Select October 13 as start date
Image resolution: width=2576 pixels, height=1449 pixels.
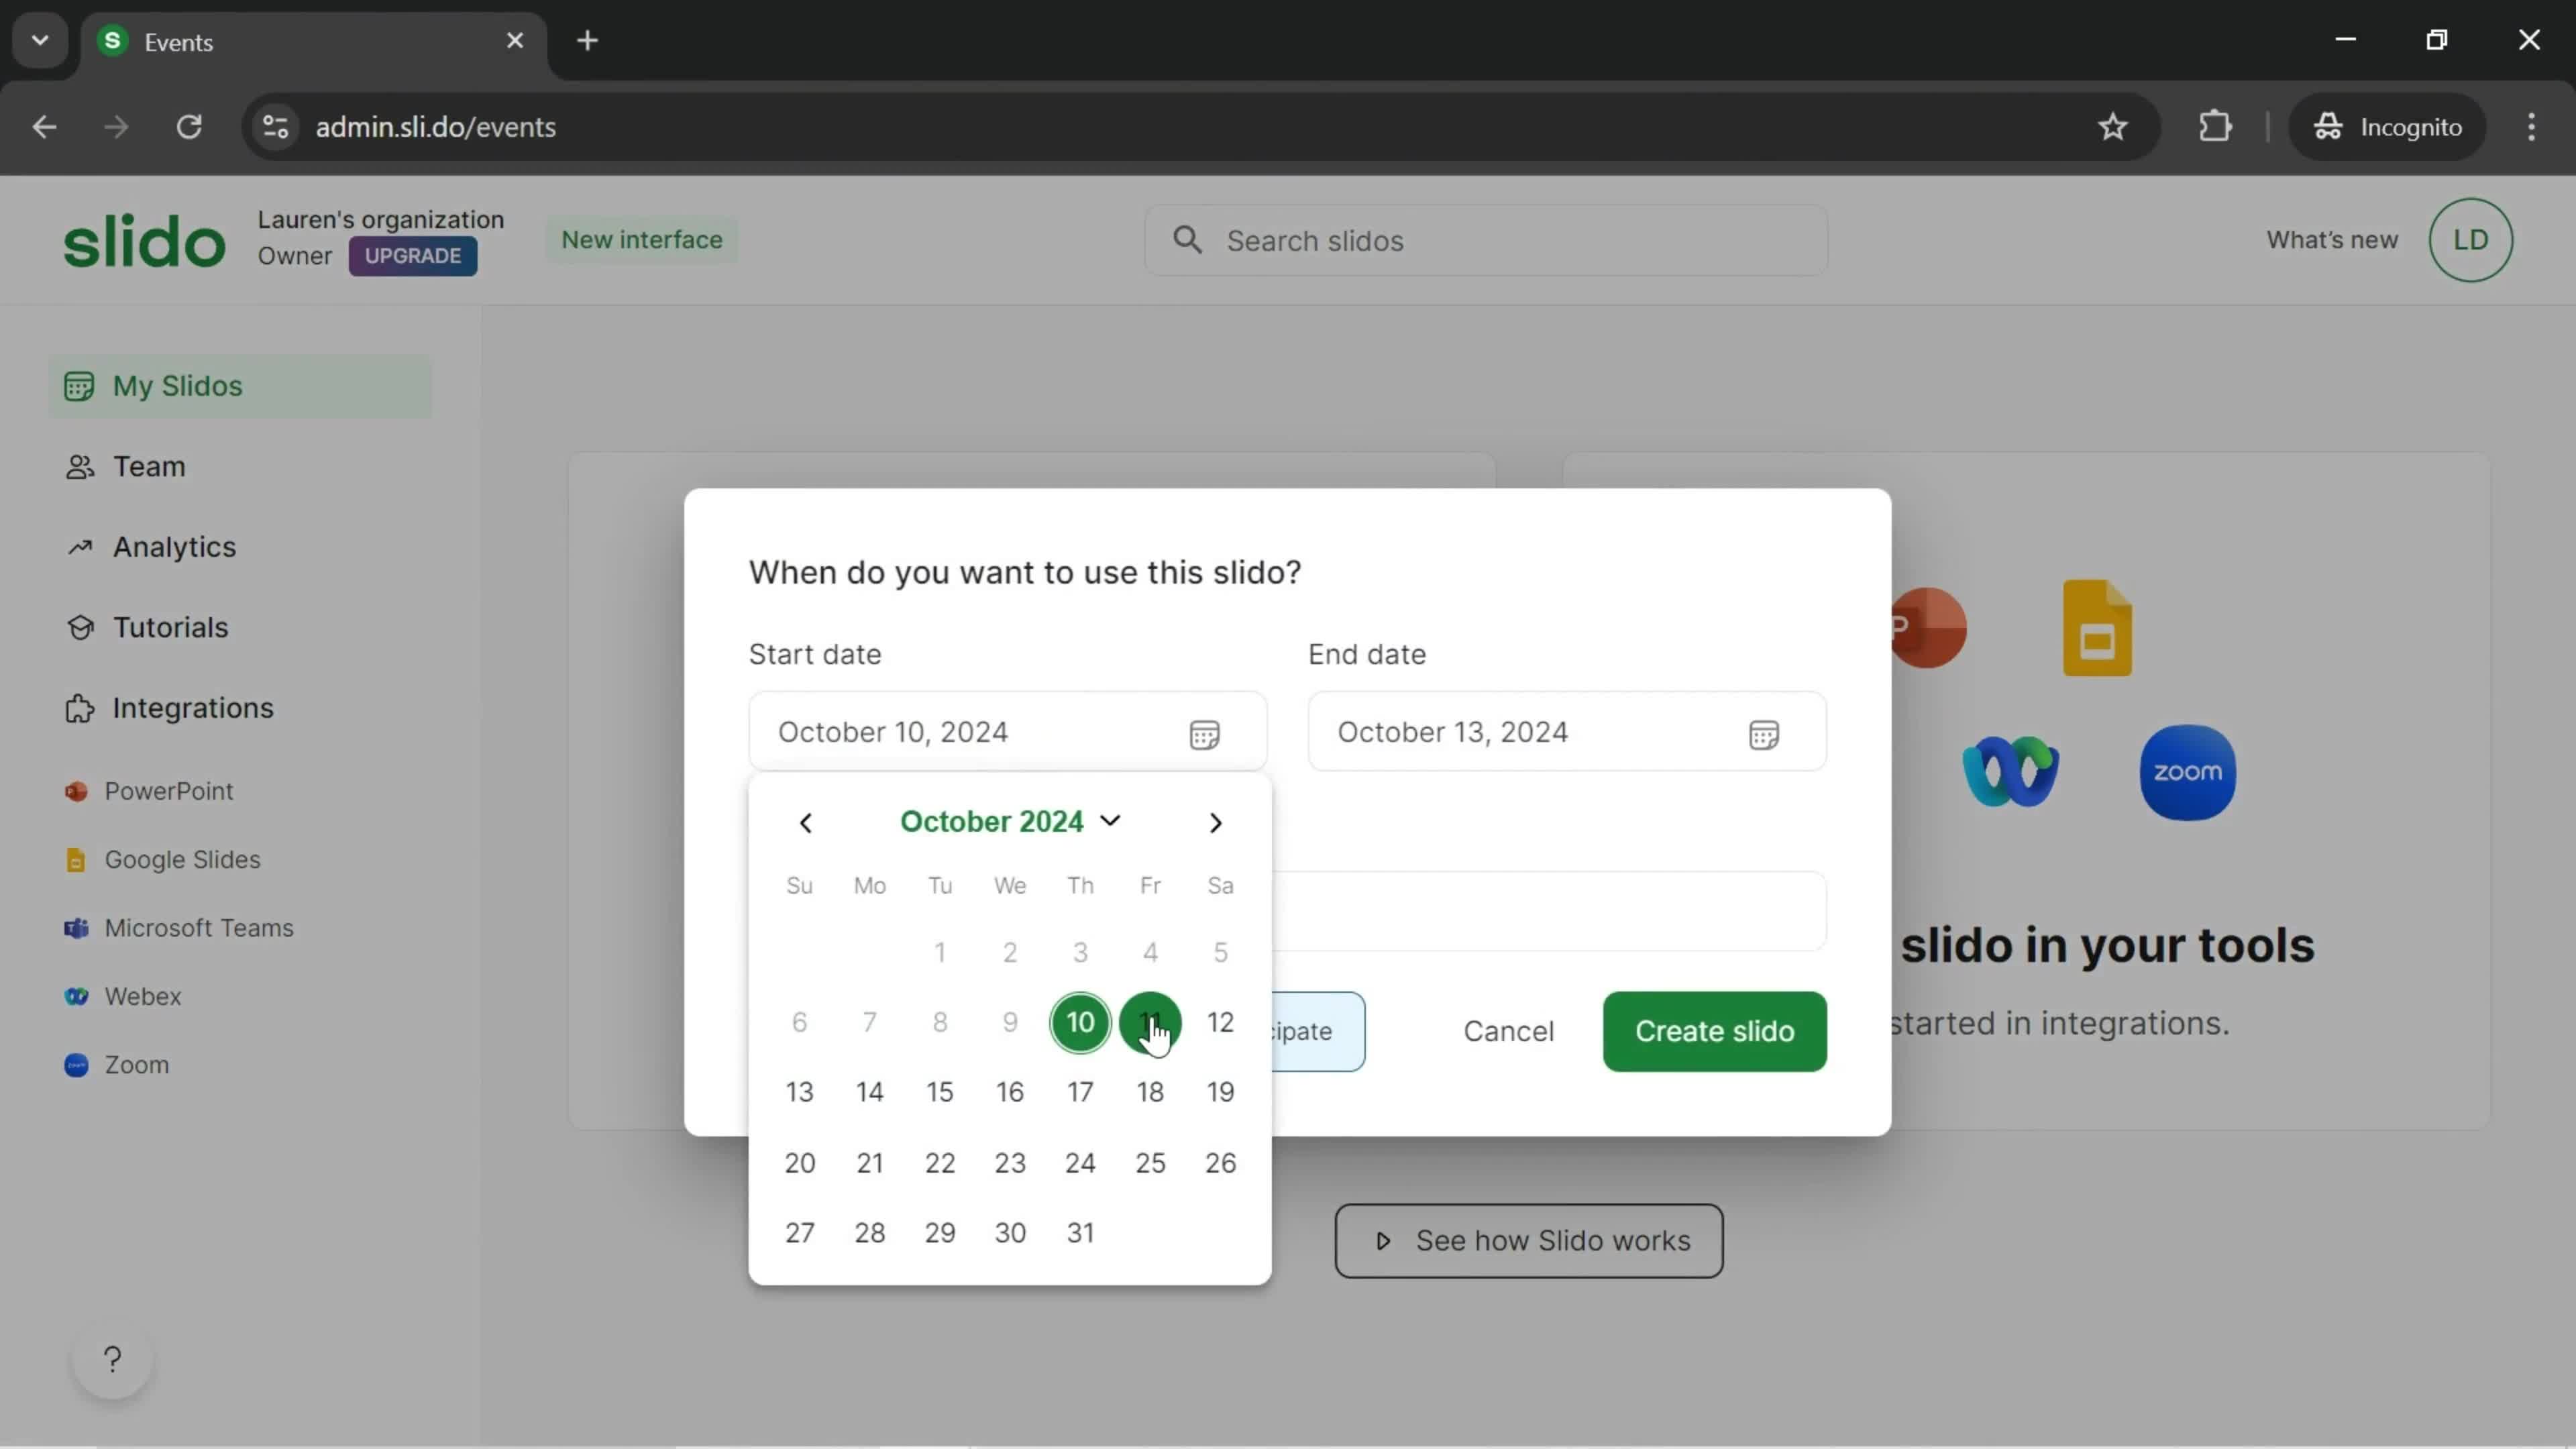800,1091
